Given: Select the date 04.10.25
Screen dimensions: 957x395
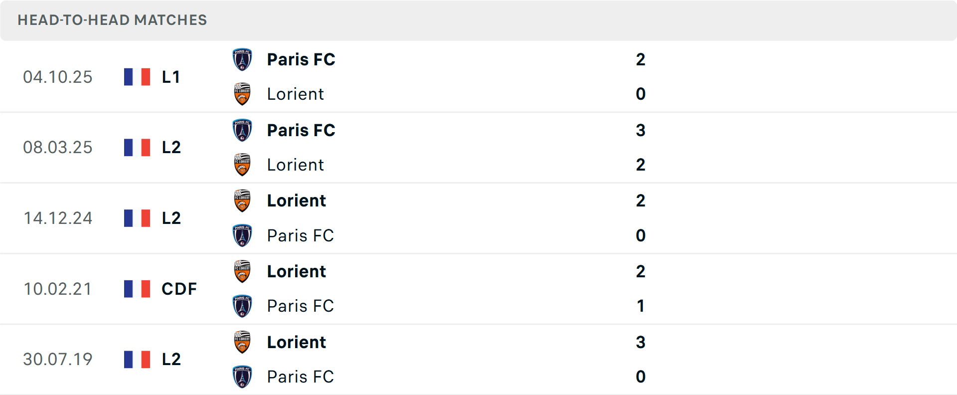Looking at the screenshot, I should point(58,77).
